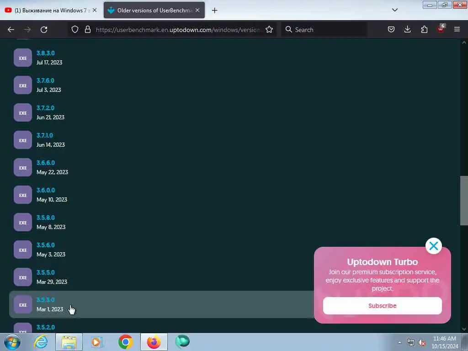468x351 pixels.
Task: Close the Uptodown Turbo popup
Action: (x=434, y=246)
